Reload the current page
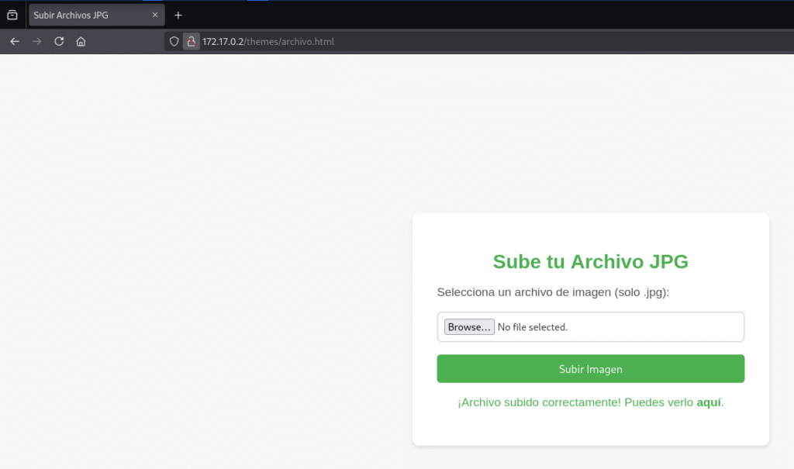This screenshot has height=469, width=794. (x=59, y=42)
